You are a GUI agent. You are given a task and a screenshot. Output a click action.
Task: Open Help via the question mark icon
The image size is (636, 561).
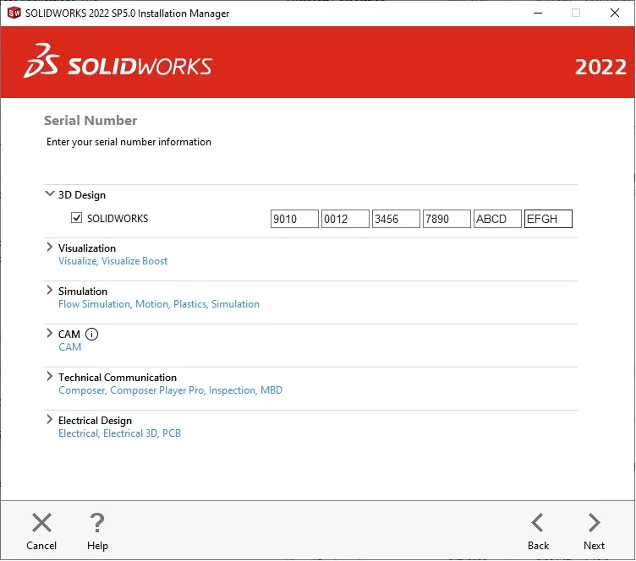click(97, 522)
